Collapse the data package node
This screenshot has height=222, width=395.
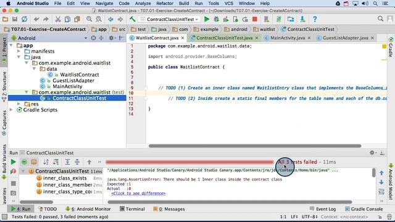click(34, 68)
